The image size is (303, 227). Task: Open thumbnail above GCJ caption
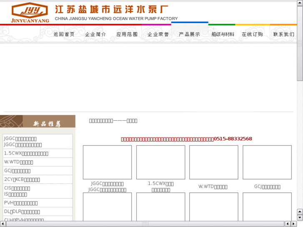pos(267,162)
